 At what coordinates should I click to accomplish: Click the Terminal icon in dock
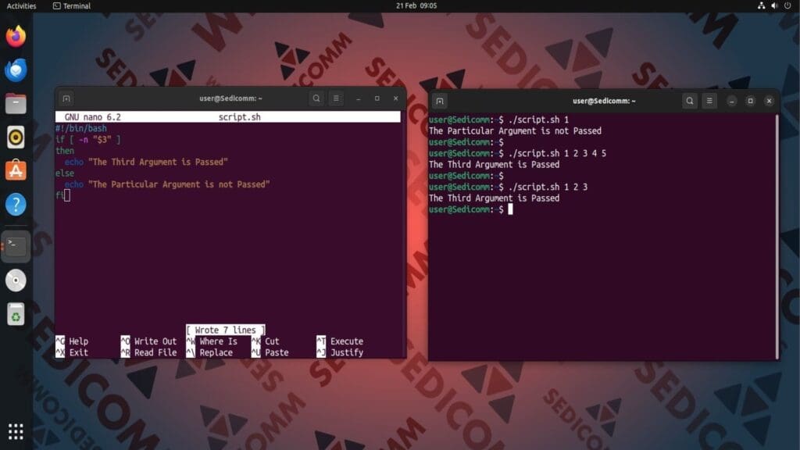(16, 246)
